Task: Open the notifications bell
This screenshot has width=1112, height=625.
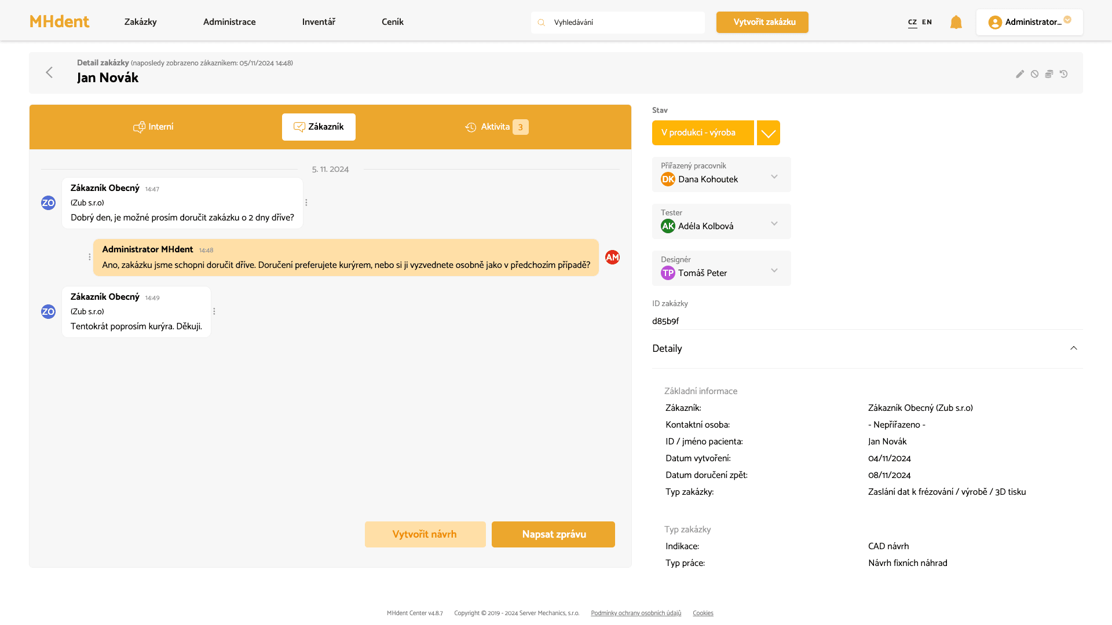Action: point(956,23)
